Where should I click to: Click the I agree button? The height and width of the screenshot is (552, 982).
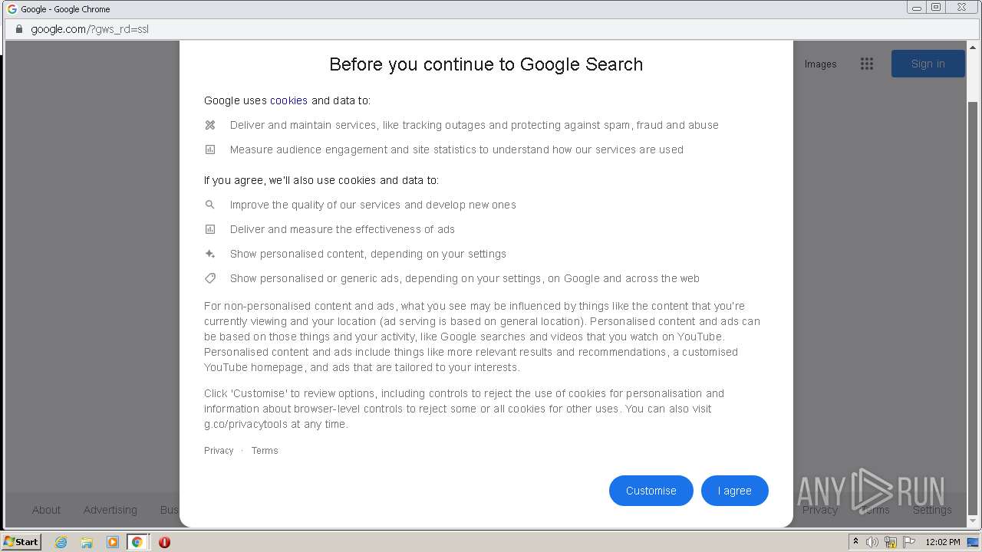(x=734, y=491)
